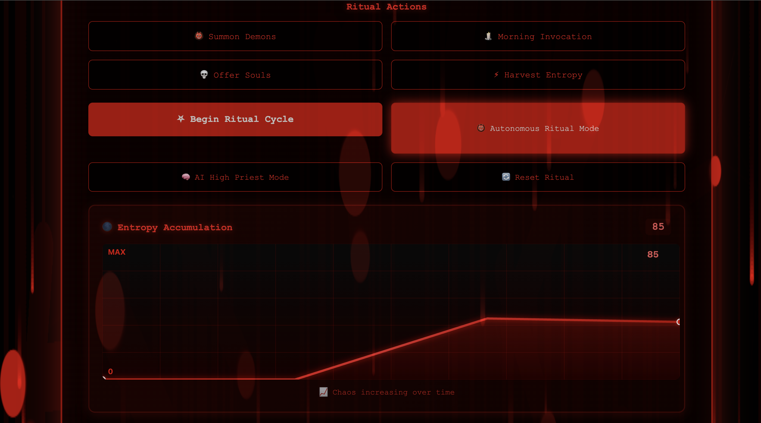Image resolution: width=761 pixels, height=423 pixels.
Task: Click the pentagram star icon on Begin Ritual Cycle
Action: [x=181, y=119]
